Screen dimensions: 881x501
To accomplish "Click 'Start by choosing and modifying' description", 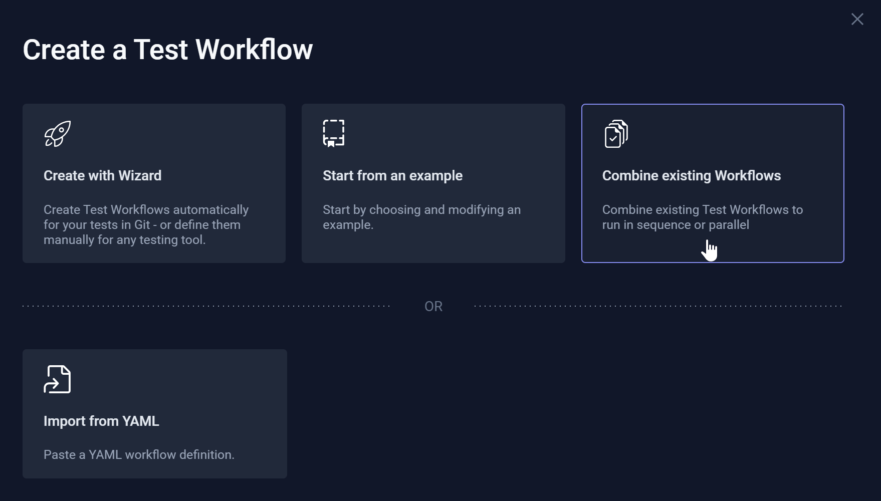I will click(x=421, y=210).
